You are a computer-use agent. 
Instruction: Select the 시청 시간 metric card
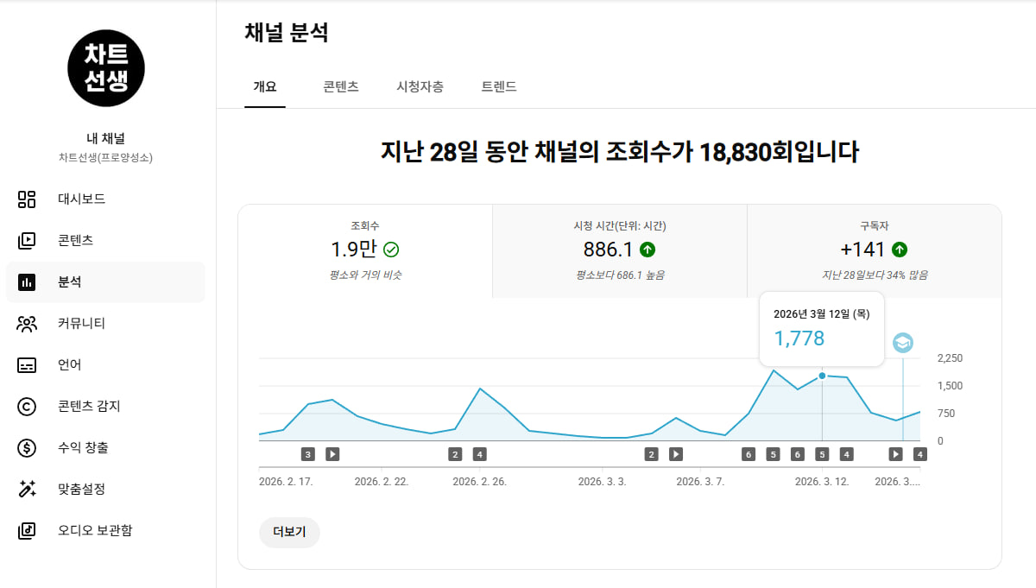coord(619,250)
